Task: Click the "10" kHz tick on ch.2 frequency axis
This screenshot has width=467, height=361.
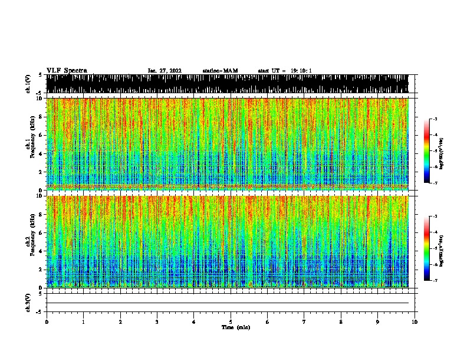Action: click(x=40, y=196)
